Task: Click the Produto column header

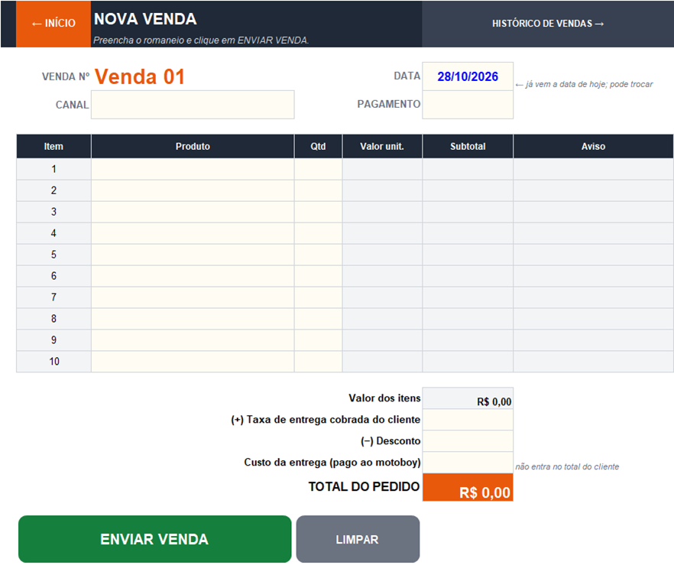Action: 193,146
